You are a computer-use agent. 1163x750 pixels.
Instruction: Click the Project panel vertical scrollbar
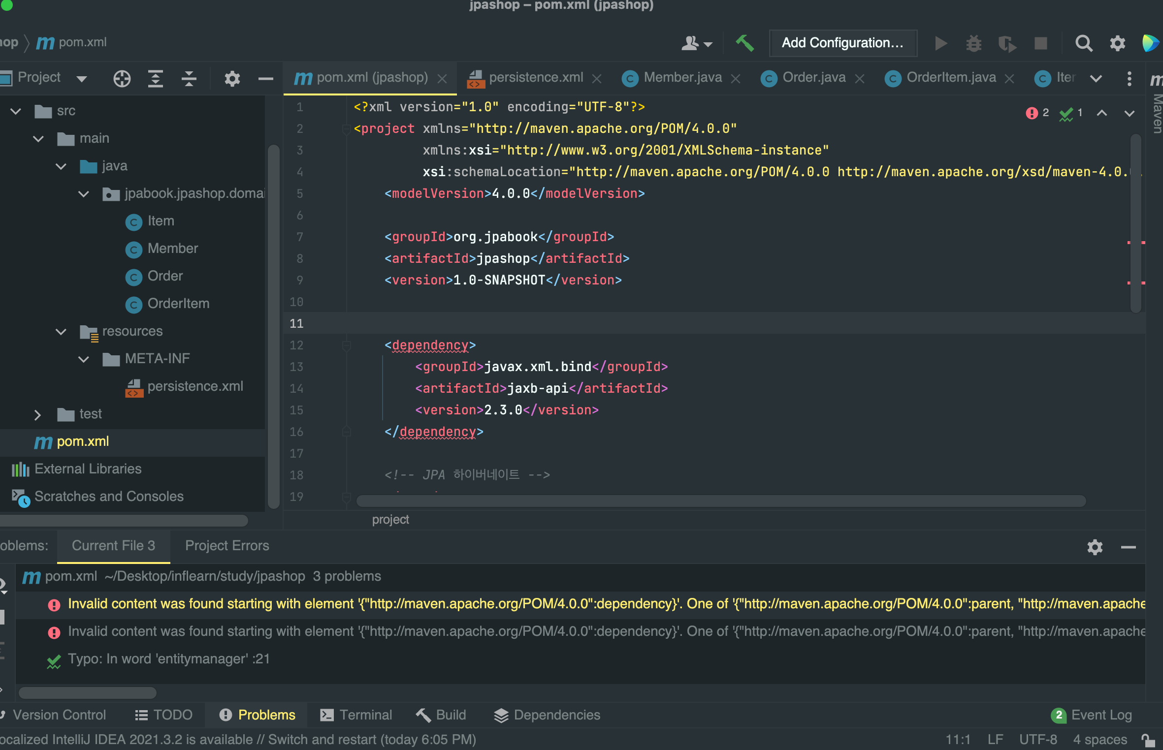coord(274,326)
